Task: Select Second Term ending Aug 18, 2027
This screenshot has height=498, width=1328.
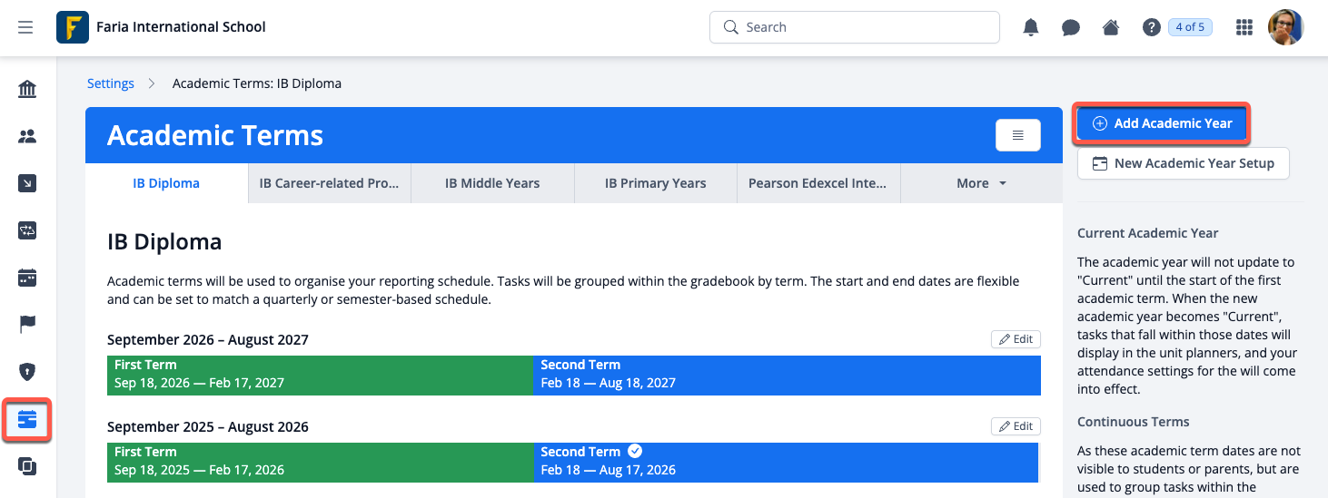Action: (x=787, y=374)
